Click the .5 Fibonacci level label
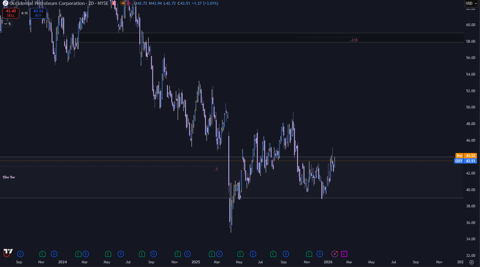 (x=216, y=169)
